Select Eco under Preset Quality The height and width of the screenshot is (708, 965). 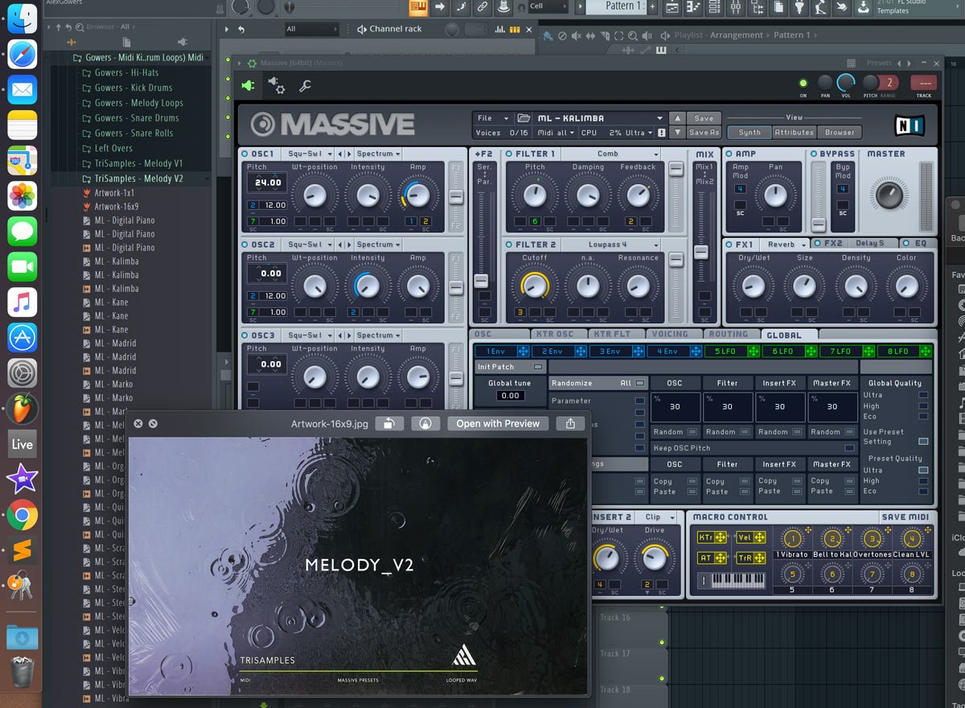pyautogui.click(x=923, y=491)
